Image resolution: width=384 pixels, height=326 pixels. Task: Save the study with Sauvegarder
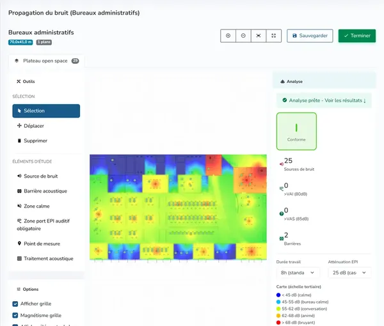coord(310,36)
